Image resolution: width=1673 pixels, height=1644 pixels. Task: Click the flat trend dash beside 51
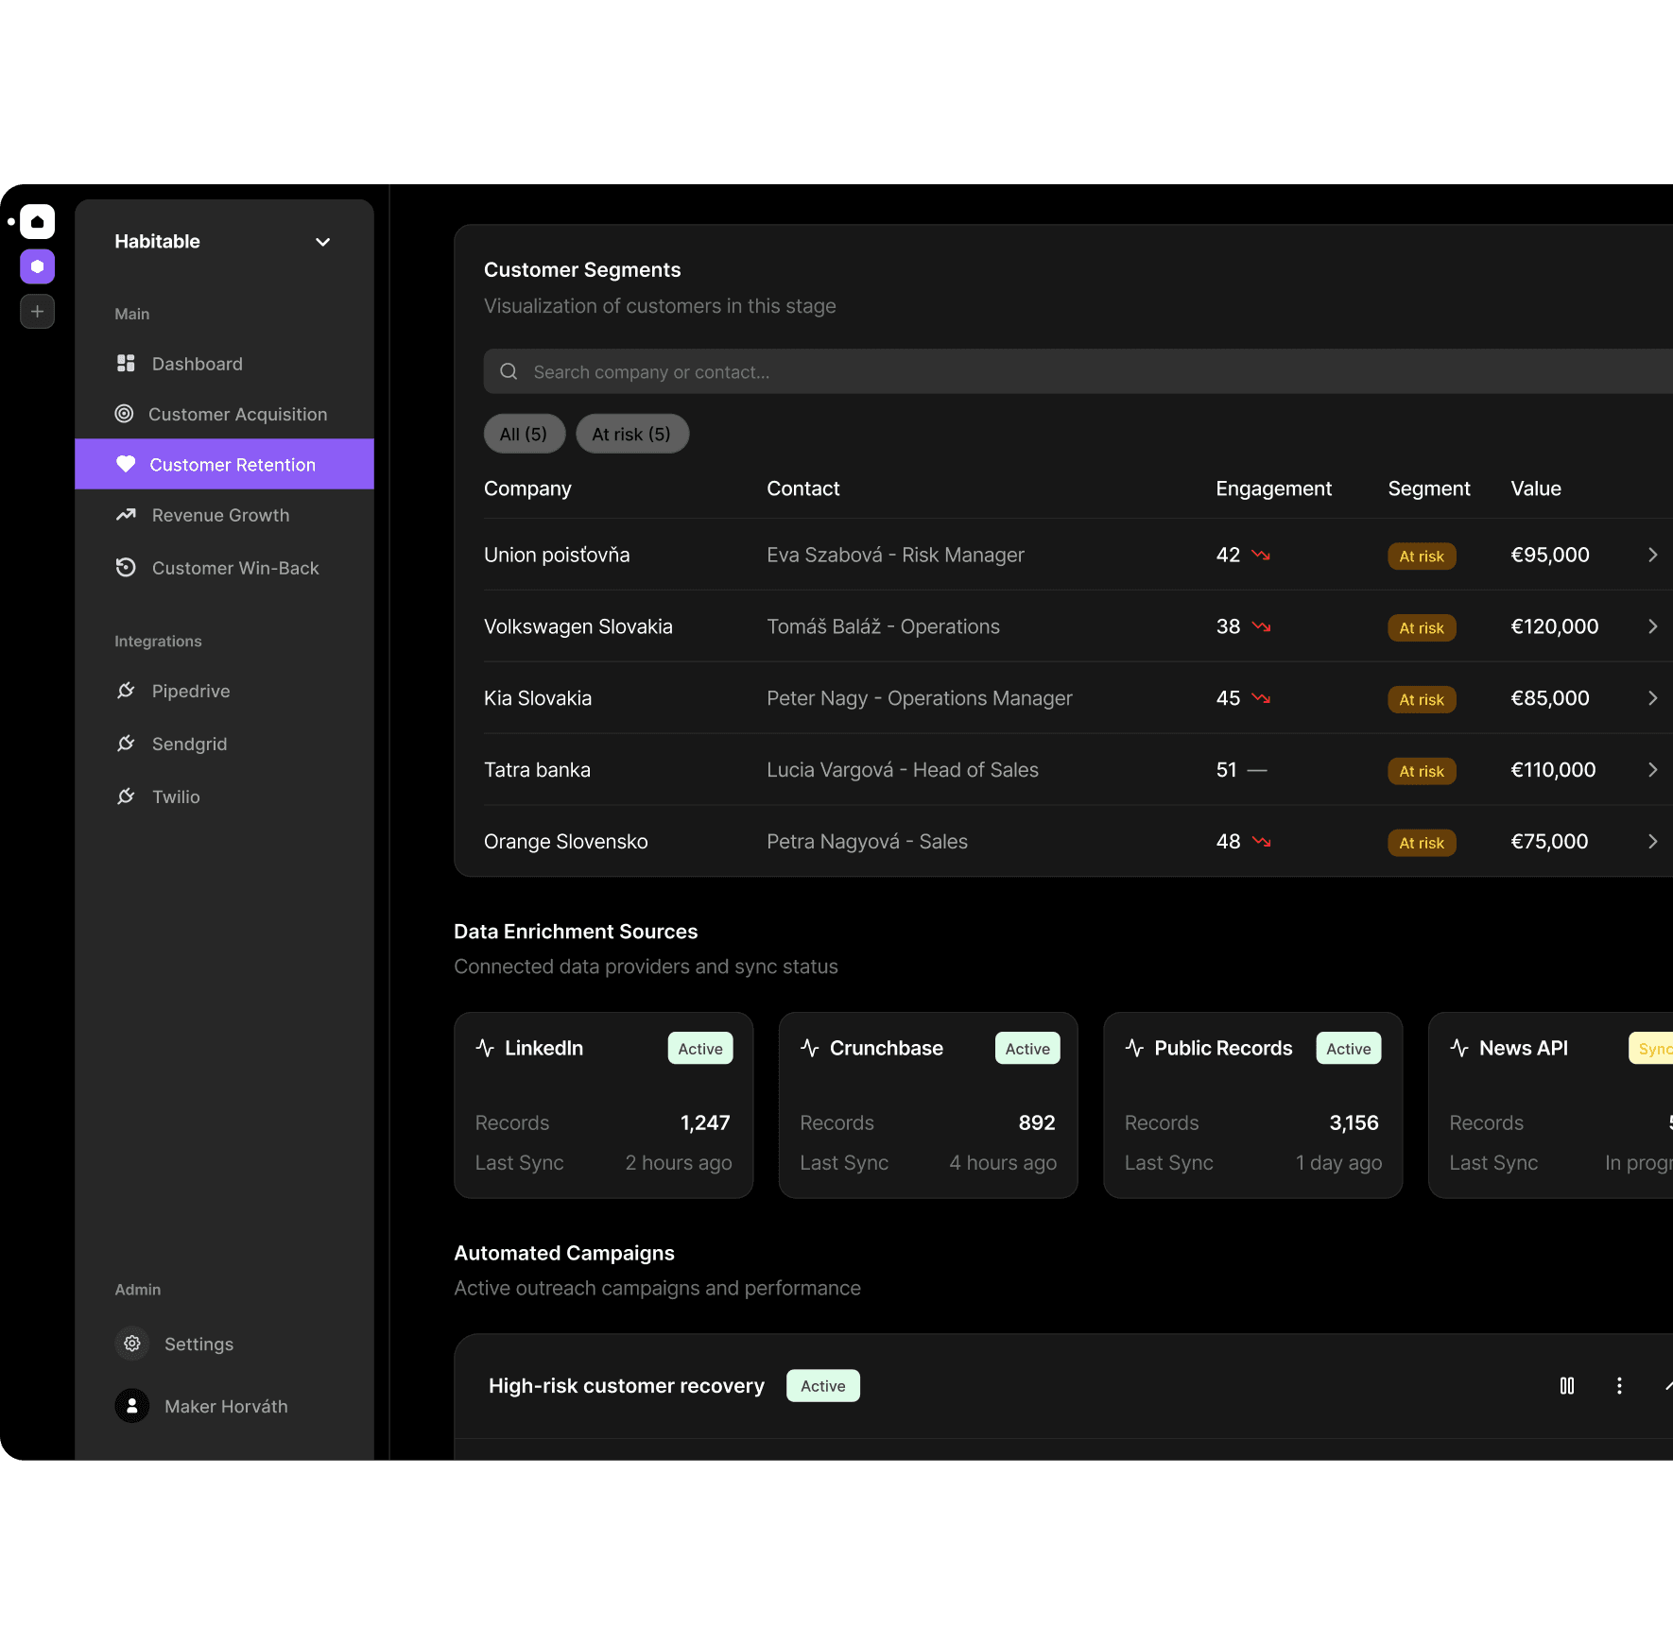(1257, 770)
